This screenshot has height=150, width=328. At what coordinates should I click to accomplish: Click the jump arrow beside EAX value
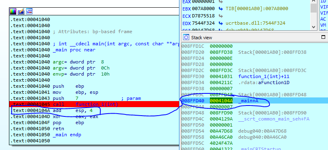(x=220, y=2)
